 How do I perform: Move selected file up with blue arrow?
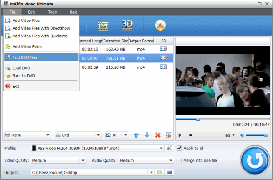pos(136,135)
